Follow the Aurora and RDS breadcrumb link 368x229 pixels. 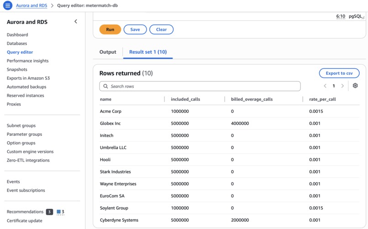pos(32,5)
